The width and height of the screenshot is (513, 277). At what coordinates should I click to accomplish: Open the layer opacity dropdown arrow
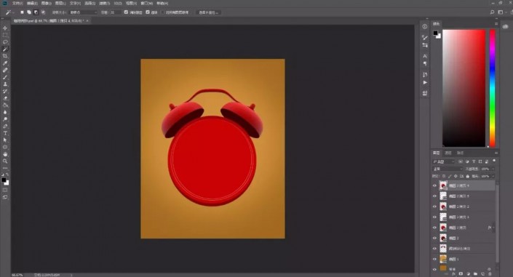pos(493,169)
